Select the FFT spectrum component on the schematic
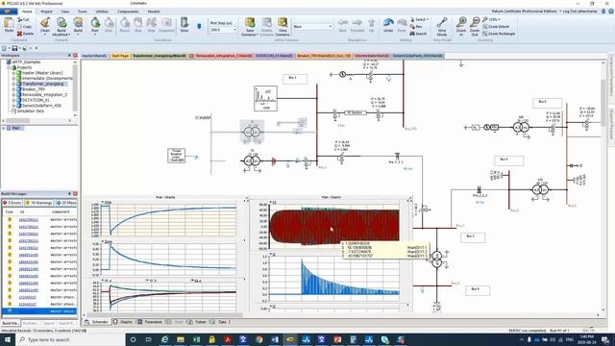 click(265, 98)
